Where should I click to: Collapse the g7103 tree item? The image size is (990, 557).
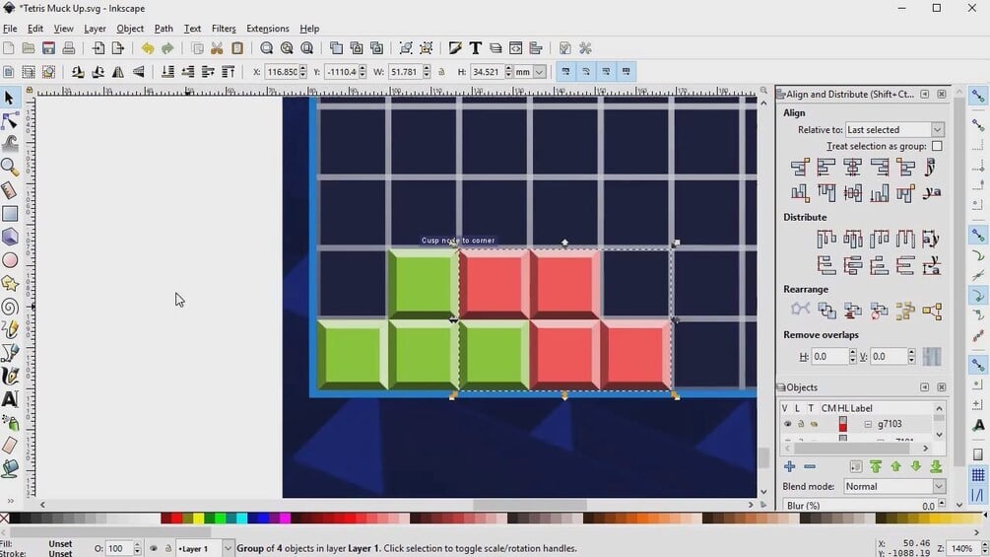[868, 424]
